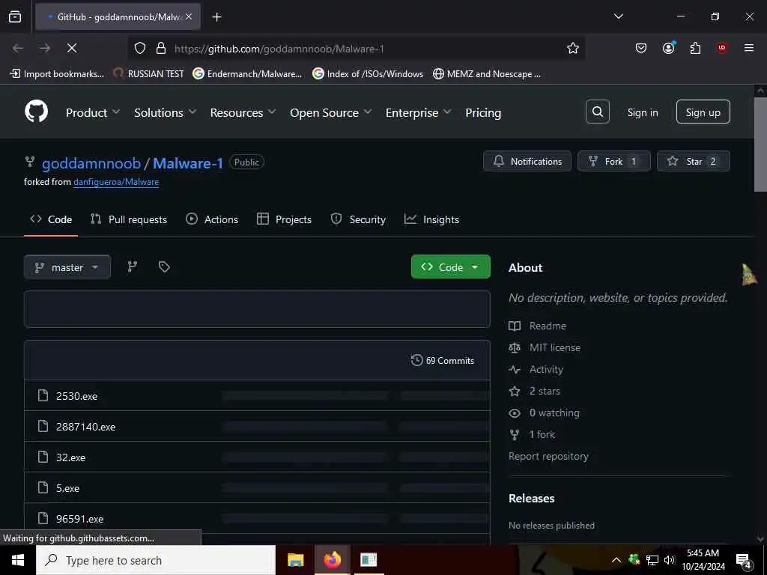Switch to the Security tab

tap(358, 219)
